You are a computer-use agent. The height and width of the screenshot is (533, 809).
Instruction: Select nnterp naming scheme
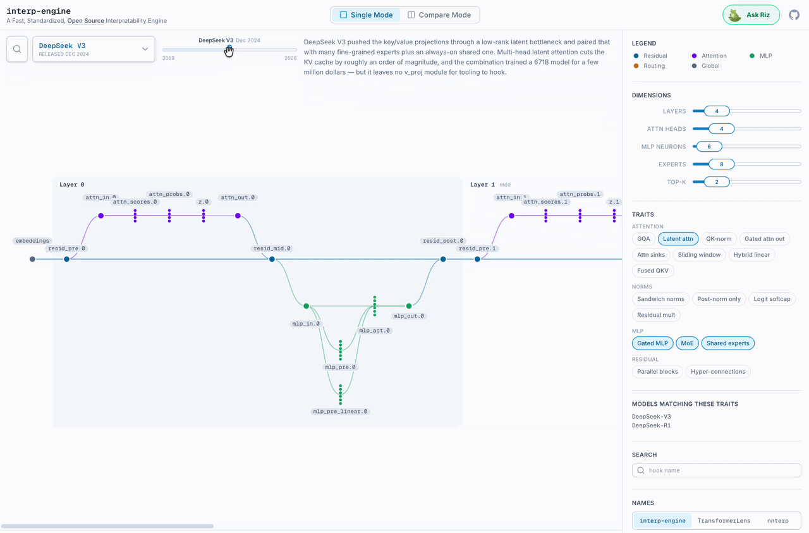777,521
